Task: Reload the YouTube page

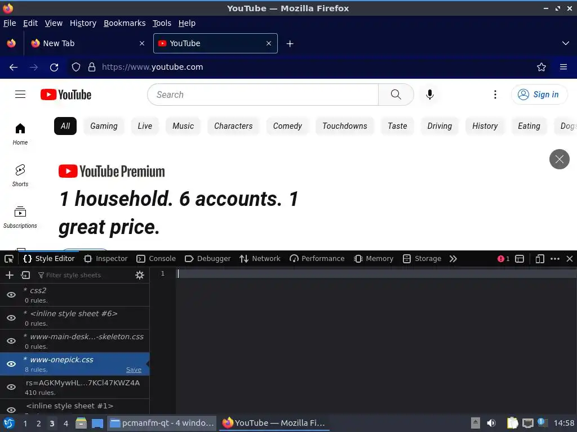Action: [54, 67]
